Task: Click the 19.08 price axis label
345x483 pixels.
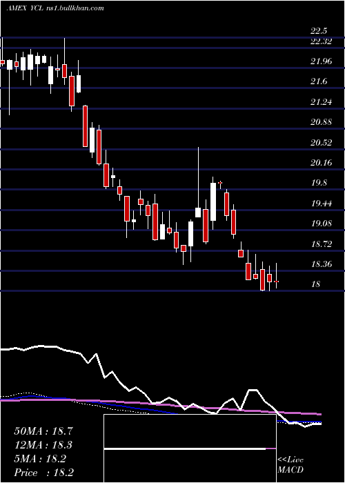Action: pos(322,224)
